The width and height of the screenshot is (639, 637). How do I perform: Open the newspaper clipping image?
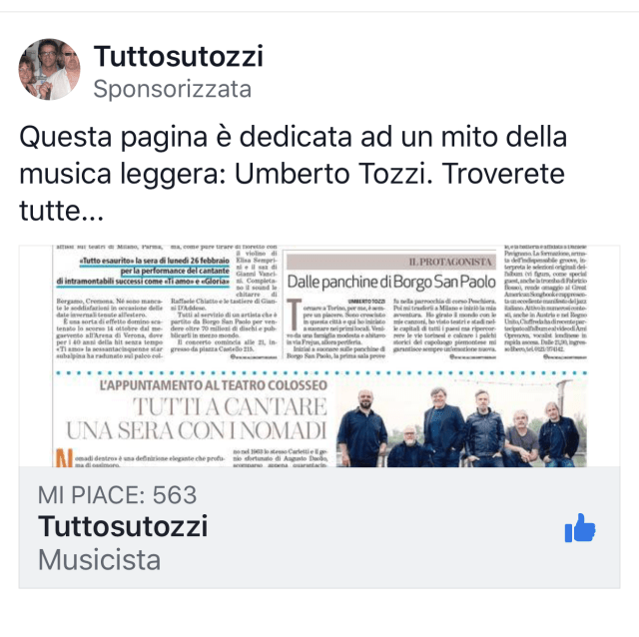coord(319,356)
